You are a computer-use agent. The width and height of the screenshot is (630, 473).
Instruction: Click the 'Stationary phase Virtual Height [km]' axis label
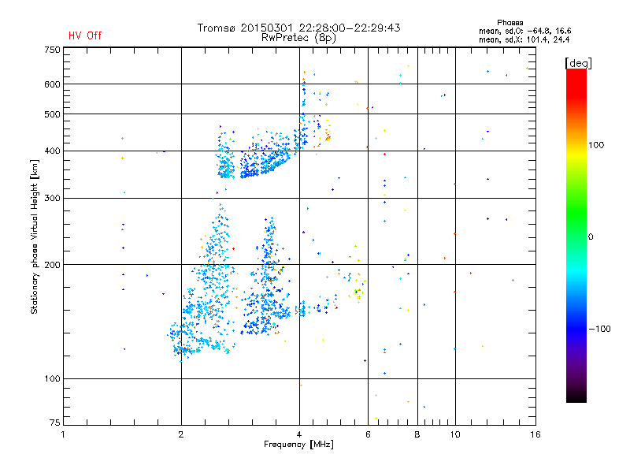point(35,236)
